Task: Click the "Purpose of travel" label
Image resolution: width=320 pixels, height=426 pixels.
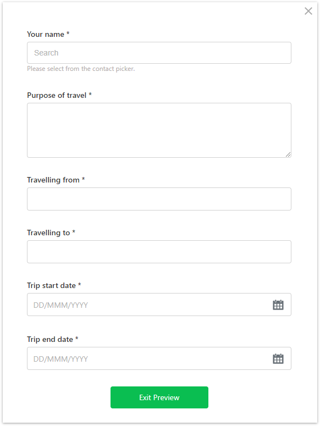Action: [57, 95]
